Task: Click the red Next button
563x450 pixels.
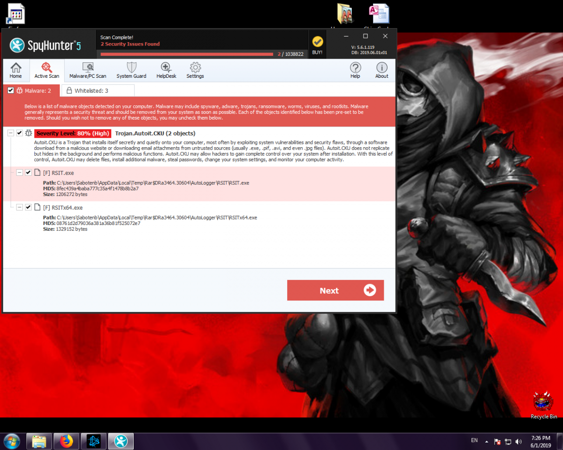Action: [335, 290]
